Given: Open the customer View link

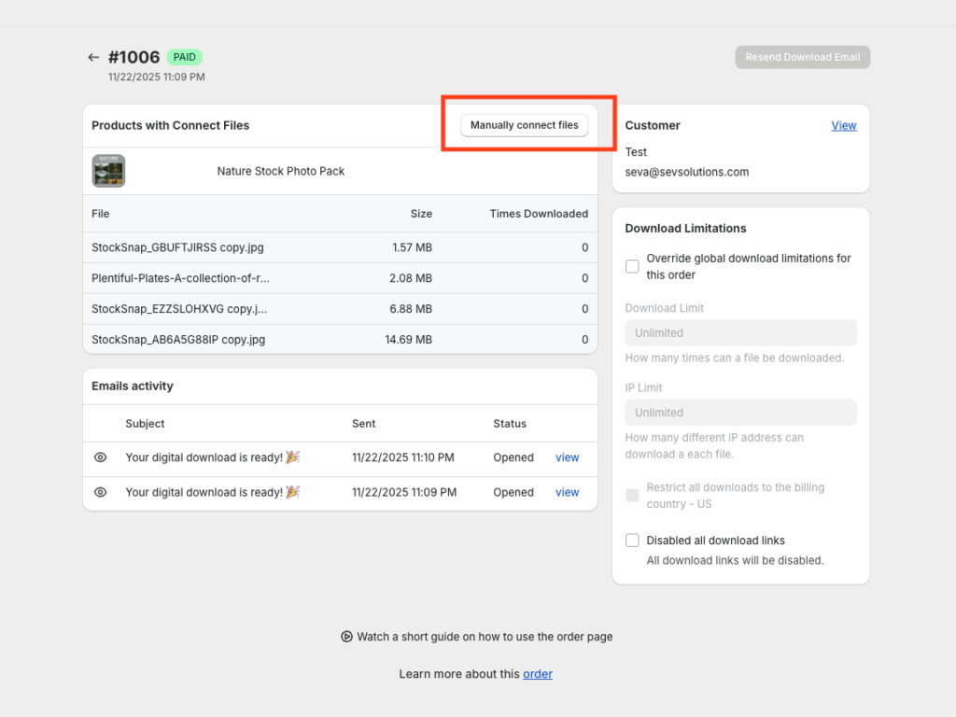Looking at the screenshot, I should pyautogui.click(x=843, y=125).
